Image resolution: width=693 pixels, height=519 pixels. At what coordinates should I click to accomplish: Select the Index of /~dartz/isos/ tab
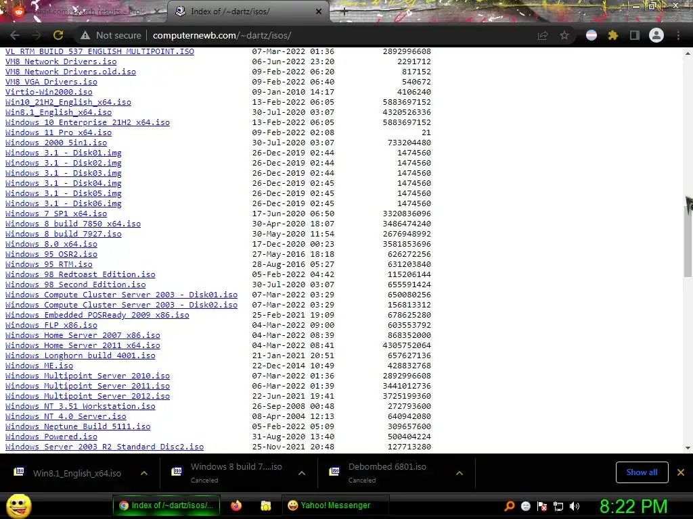[x=248, y=11]
